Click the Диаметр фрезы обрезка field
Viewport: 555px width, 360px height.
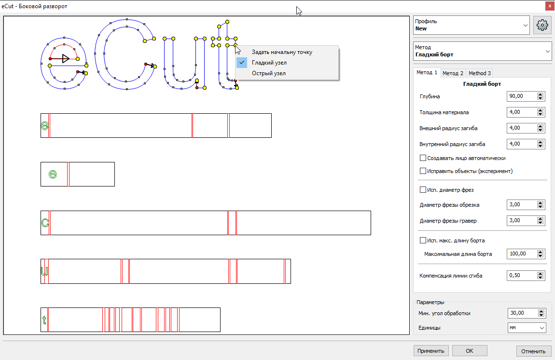coord(522,204)
